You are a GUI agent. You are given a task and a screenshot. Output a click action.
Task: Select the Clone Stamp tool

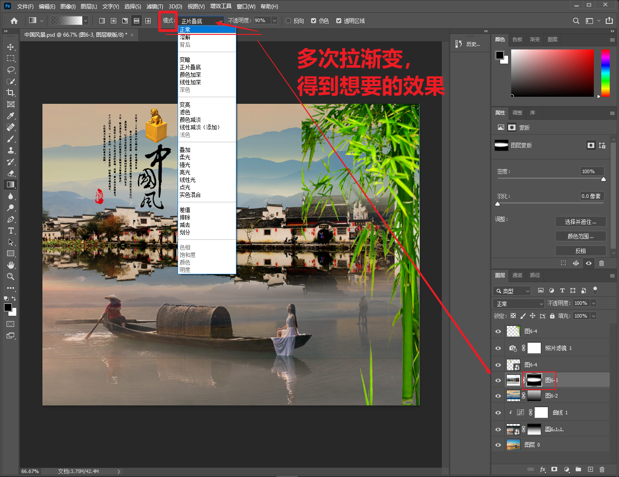(x=11, y=150)
